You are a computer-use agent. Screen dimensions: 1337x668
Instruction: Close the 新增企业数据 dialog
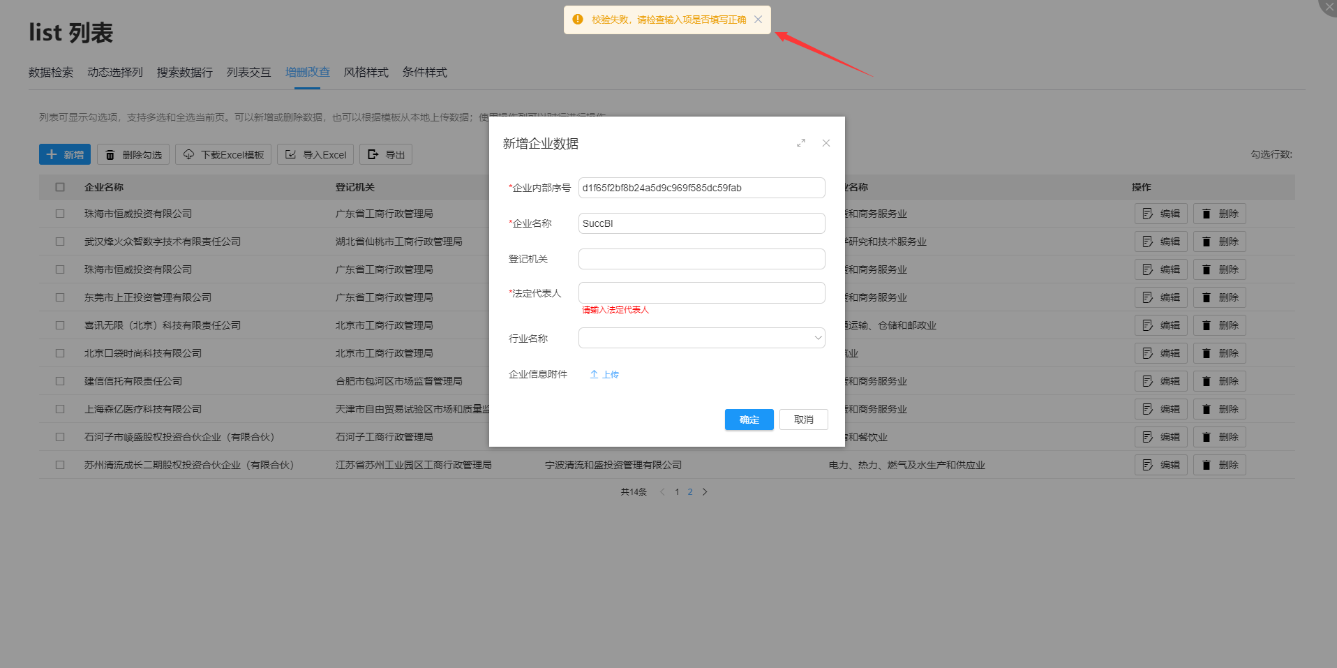click(826, 143)
